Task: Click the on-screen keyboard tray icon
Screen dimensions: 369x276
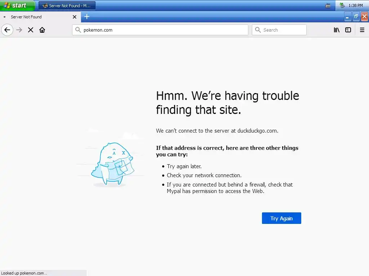Action: (x=328, y=6)
